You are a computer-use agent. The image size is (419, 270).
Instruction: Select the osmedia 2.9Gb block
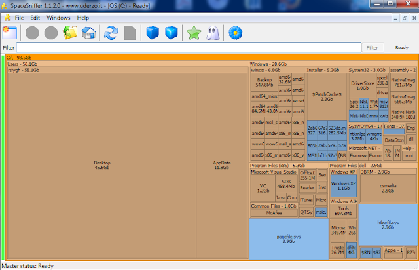388,188
